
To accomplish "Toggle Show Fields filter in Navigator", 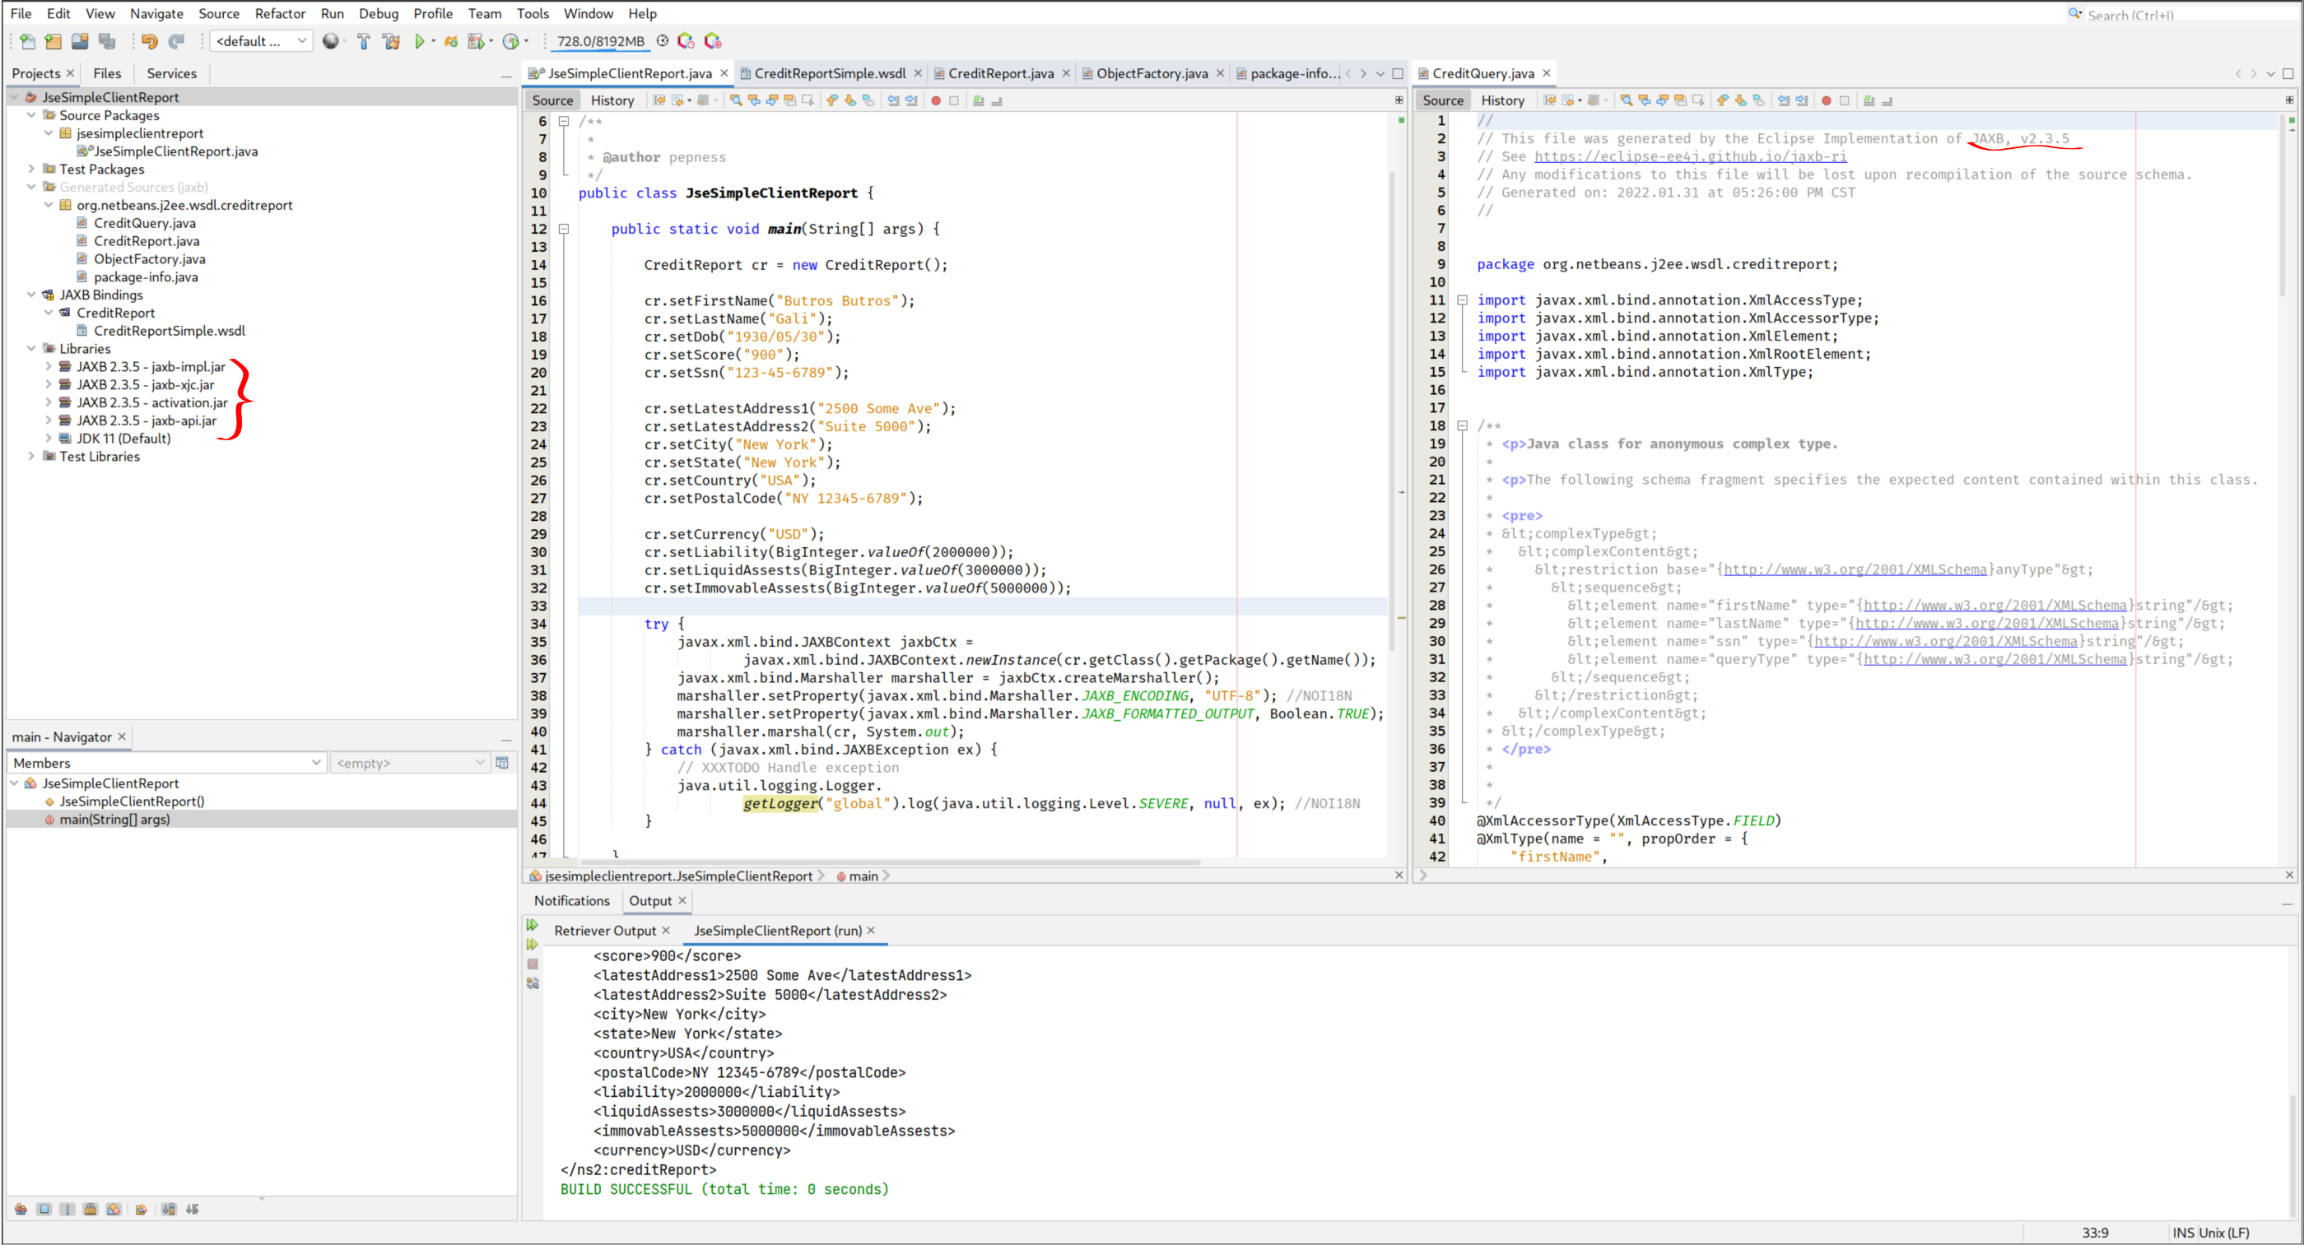I will click(x=44, y=1210).
